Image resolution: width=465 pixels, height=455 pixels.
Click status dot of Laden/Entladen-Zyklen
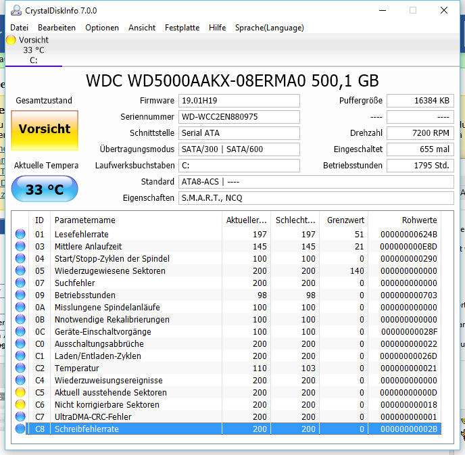pos(20,356)
